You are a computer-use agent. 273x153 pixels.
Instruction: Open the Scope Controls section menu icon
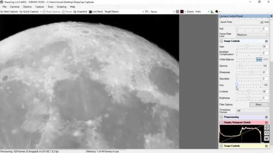coord(266,146)
